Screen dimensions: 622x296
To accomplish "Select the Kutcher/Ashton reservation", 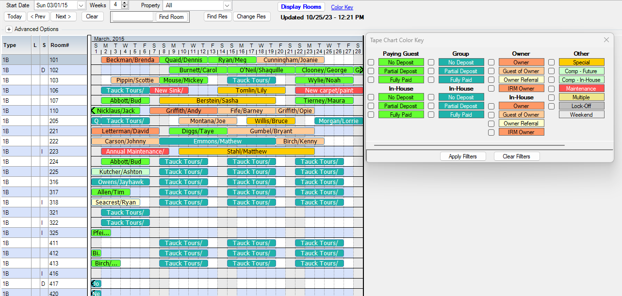I will click(x=120, y=172).
